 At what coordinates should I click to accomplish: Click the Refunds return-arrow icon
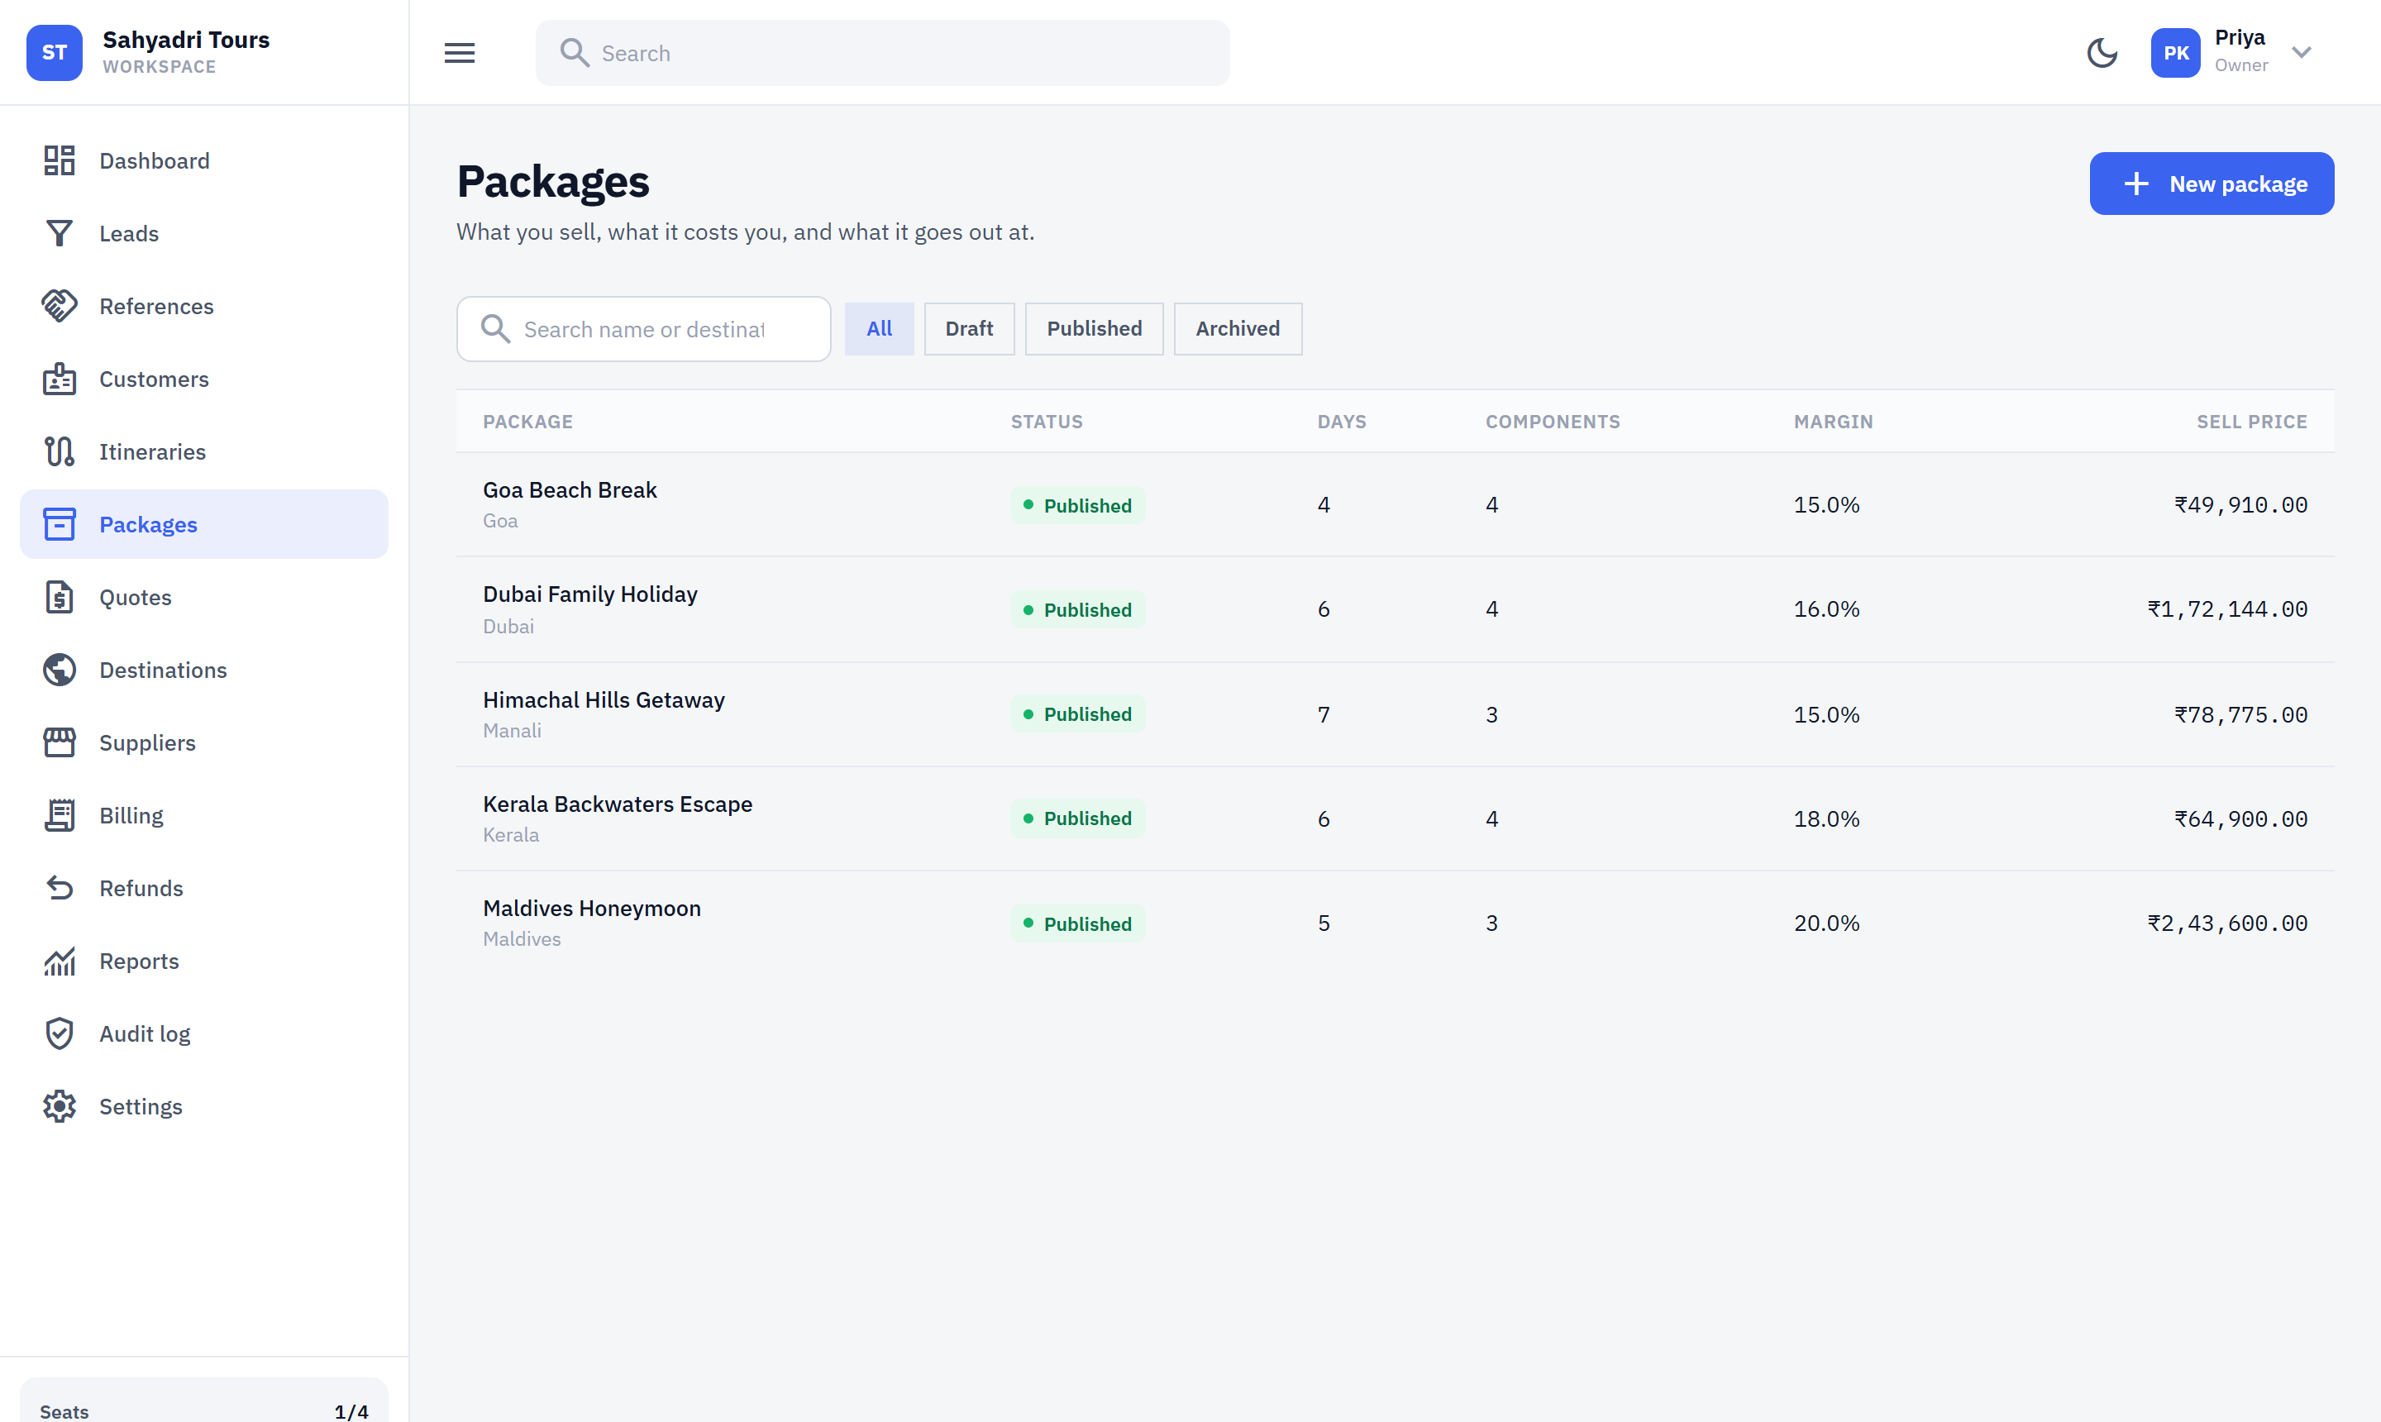(x=59, y=890)
